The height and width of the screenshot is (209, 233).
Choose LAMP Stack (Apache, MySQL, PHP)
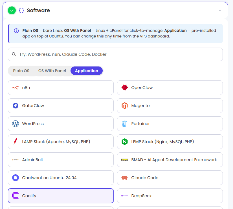click(61, 142)
